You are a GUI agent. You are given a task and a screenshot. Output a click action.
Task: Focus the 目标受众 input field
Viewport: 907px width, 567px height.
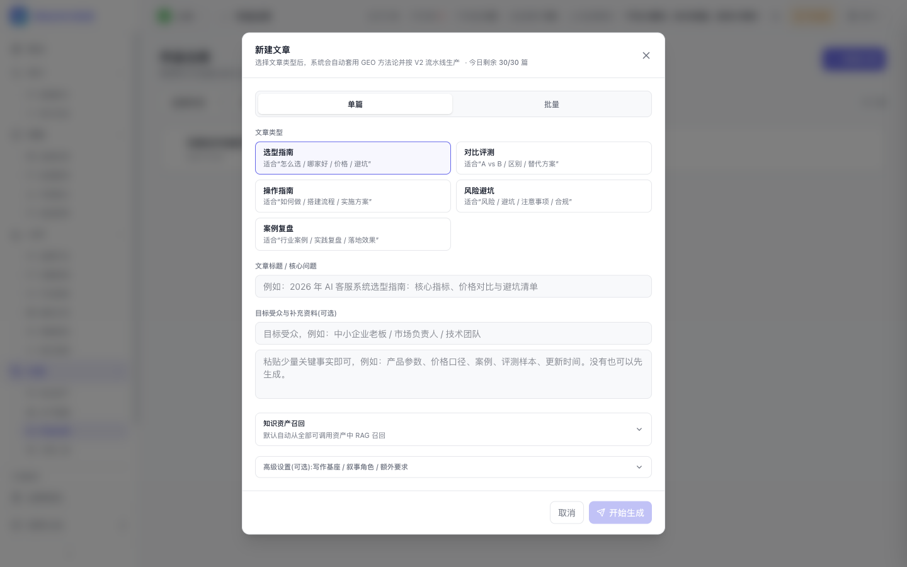pyautogui.click(x=453, y=333)
